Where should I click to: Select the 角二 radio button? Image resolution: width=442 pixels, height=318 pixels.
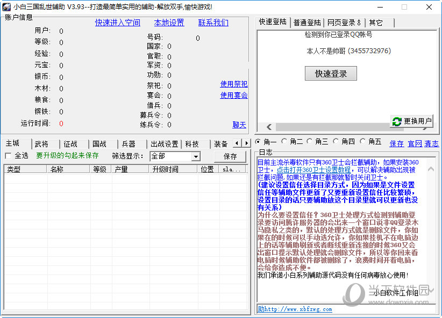[x=284, y=141]
